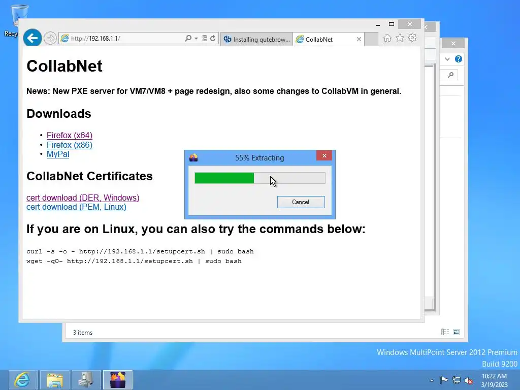Click the 3 items status text
520x390 pixels.
point(83,332)
